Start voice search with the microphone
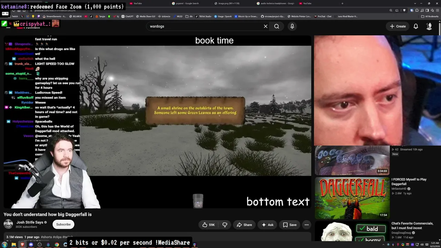Screen dimensions: 441x248 point(292,26)
